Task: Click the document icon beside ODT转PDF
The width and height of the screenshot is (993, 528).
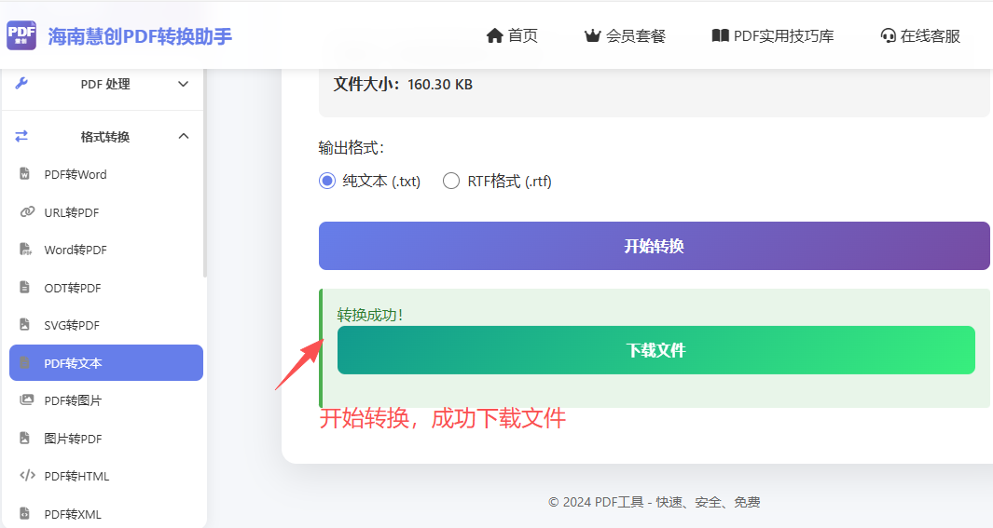Action: (24, 287)
